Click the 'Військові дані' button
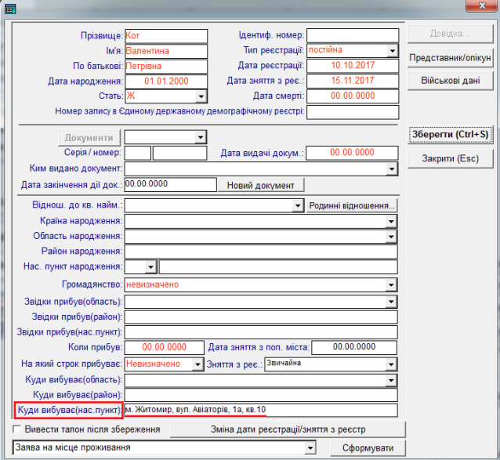This screenshot has height=460, width=500. (450, 81)
